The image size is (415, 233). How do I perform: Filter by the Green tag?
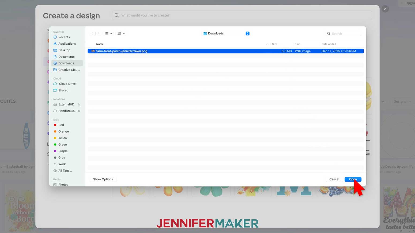point(63,145)
